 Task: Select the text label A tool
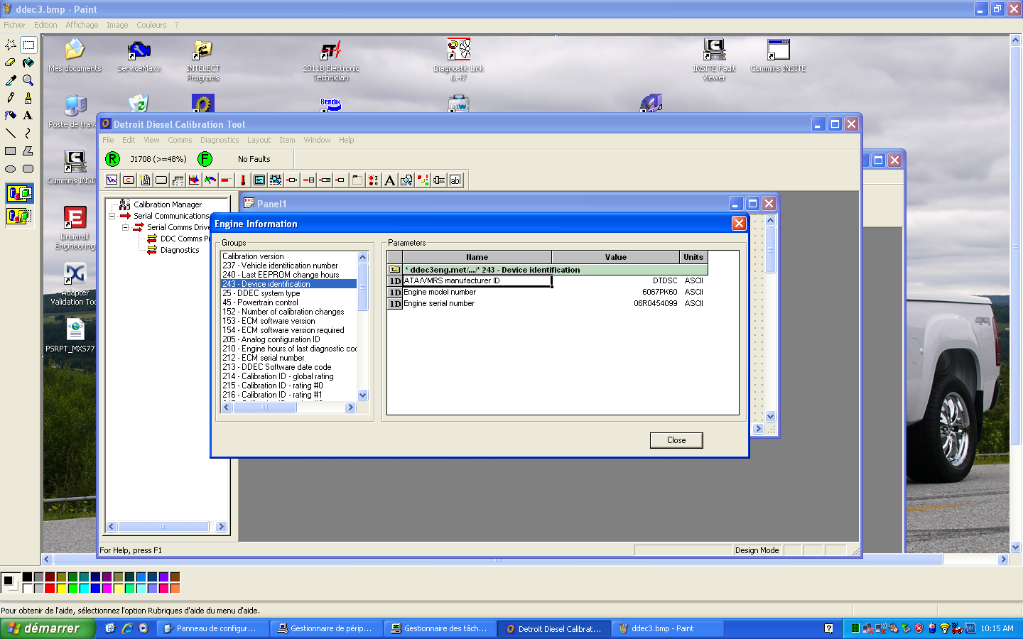pos(389,180)
